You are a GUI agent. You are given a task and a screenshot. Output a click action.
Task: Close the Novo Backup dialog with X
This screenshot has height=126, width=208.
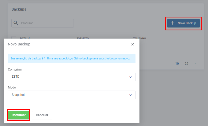(133, 44)
